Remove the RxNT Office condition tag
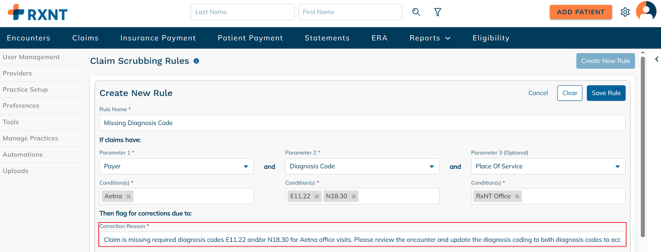Image resolution: width=661 pixels, height=252 pixels. [517, 196]
